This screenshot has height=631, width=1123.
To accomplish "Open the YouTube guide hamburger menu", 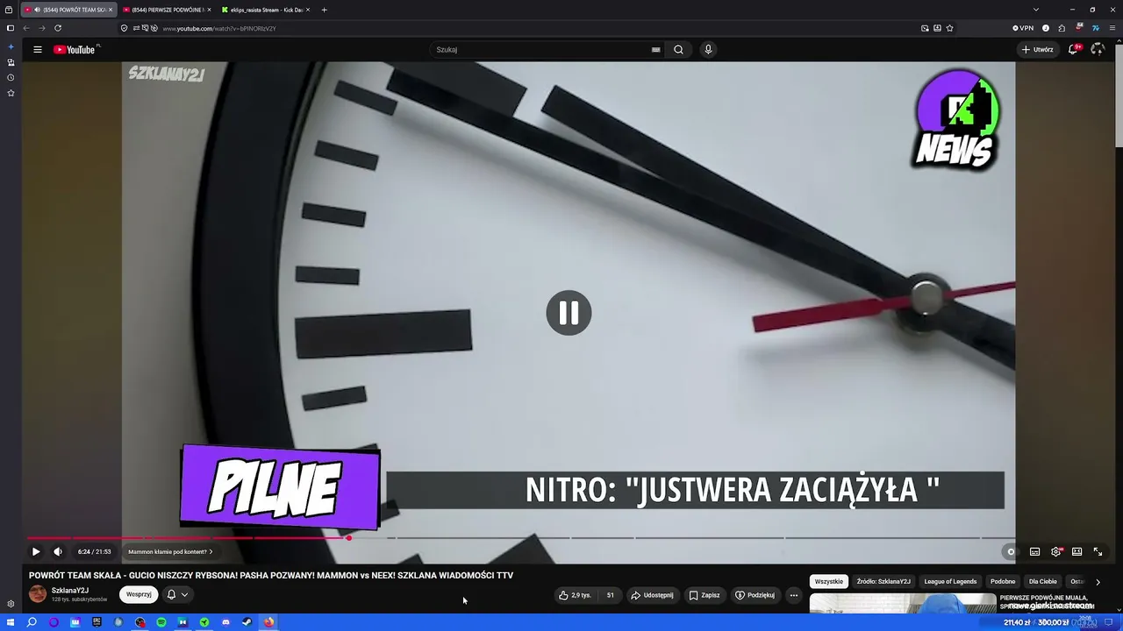I will click(x=38, y=50).
